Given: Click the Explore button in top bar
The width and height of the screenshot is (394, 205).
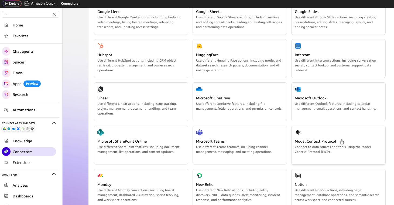Looking at the screenshot, I should (12, 4).
